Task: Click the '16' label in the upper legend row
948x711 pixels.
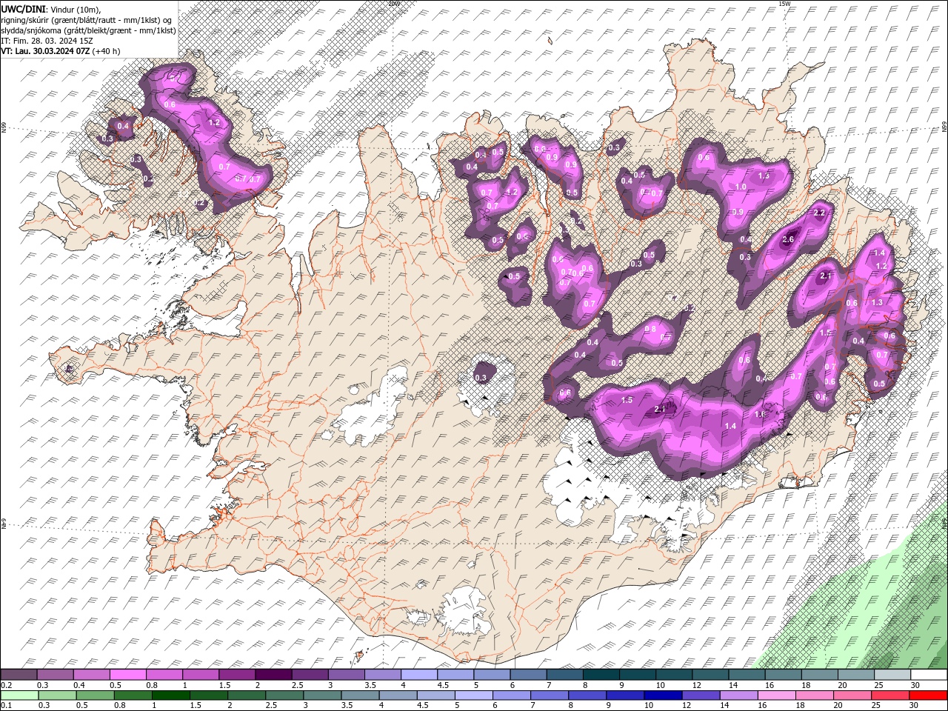Action: point(770,685)
